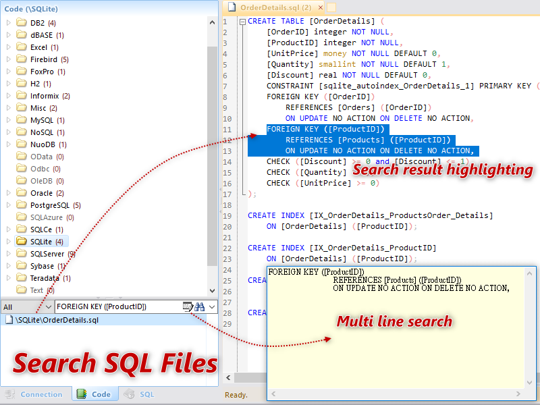The height and width of the screenshot is (405, 540).
Task: Select the H2 (1) folder
Action: pyautogui.click(x=40, y=84)
